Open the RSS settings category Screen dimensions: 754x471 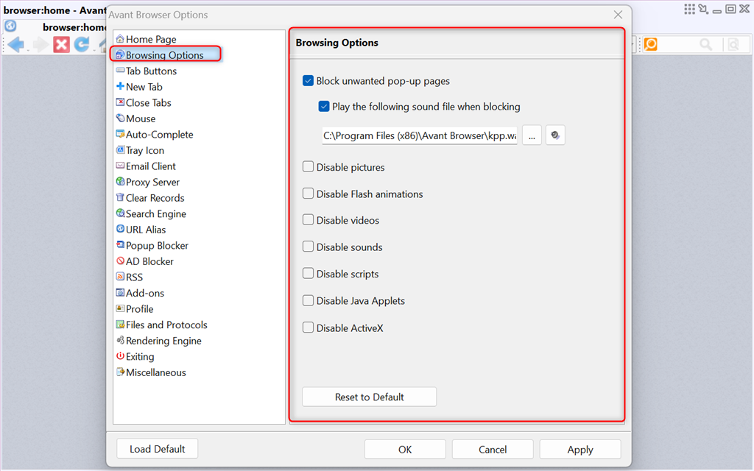pyautogui.click(x=130, y=277)
